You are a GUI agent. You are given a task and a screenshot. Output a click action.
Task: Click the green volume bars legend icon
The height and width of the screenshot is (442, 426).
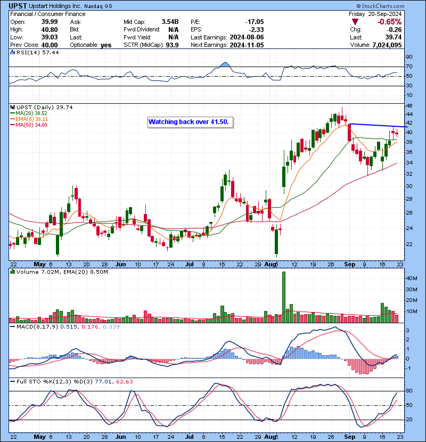pos(12,272)
